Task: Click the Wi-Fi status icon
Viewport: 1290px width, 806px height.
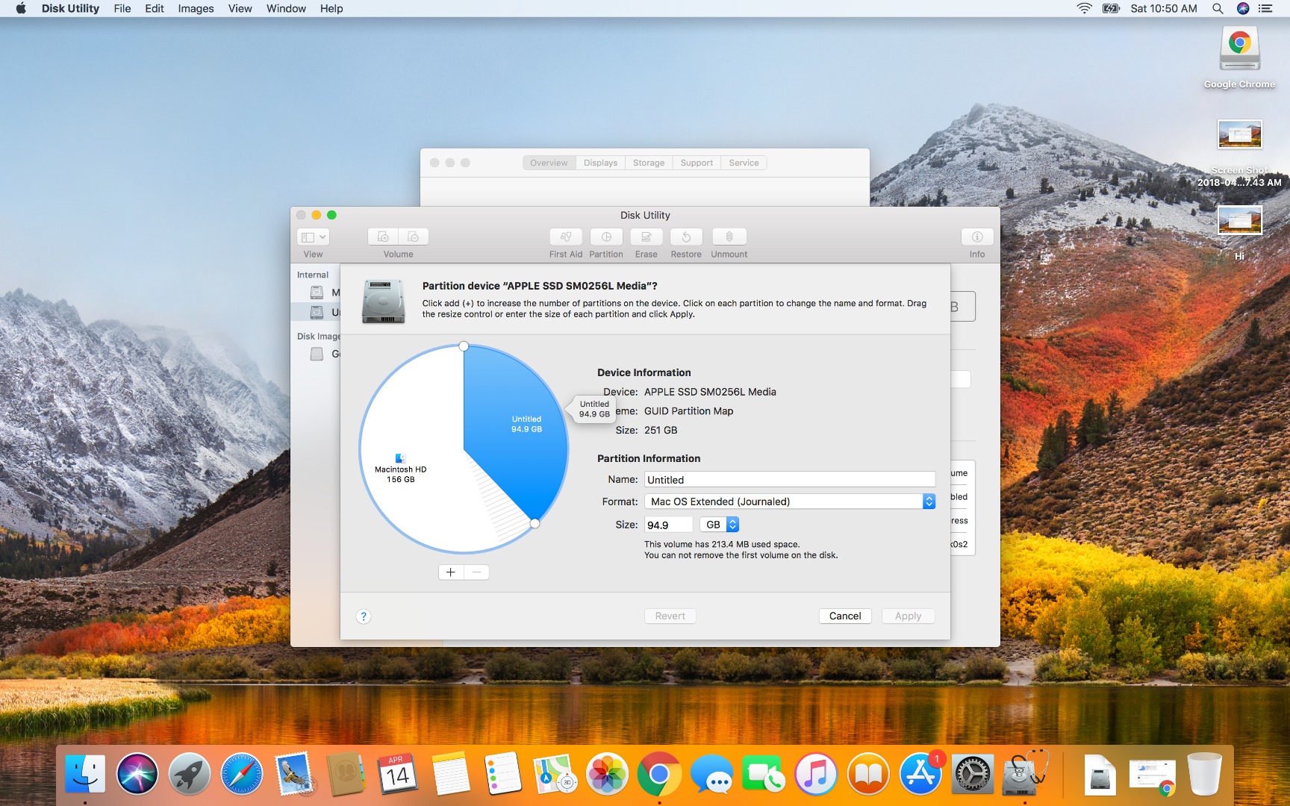Action: [1084, 8]
